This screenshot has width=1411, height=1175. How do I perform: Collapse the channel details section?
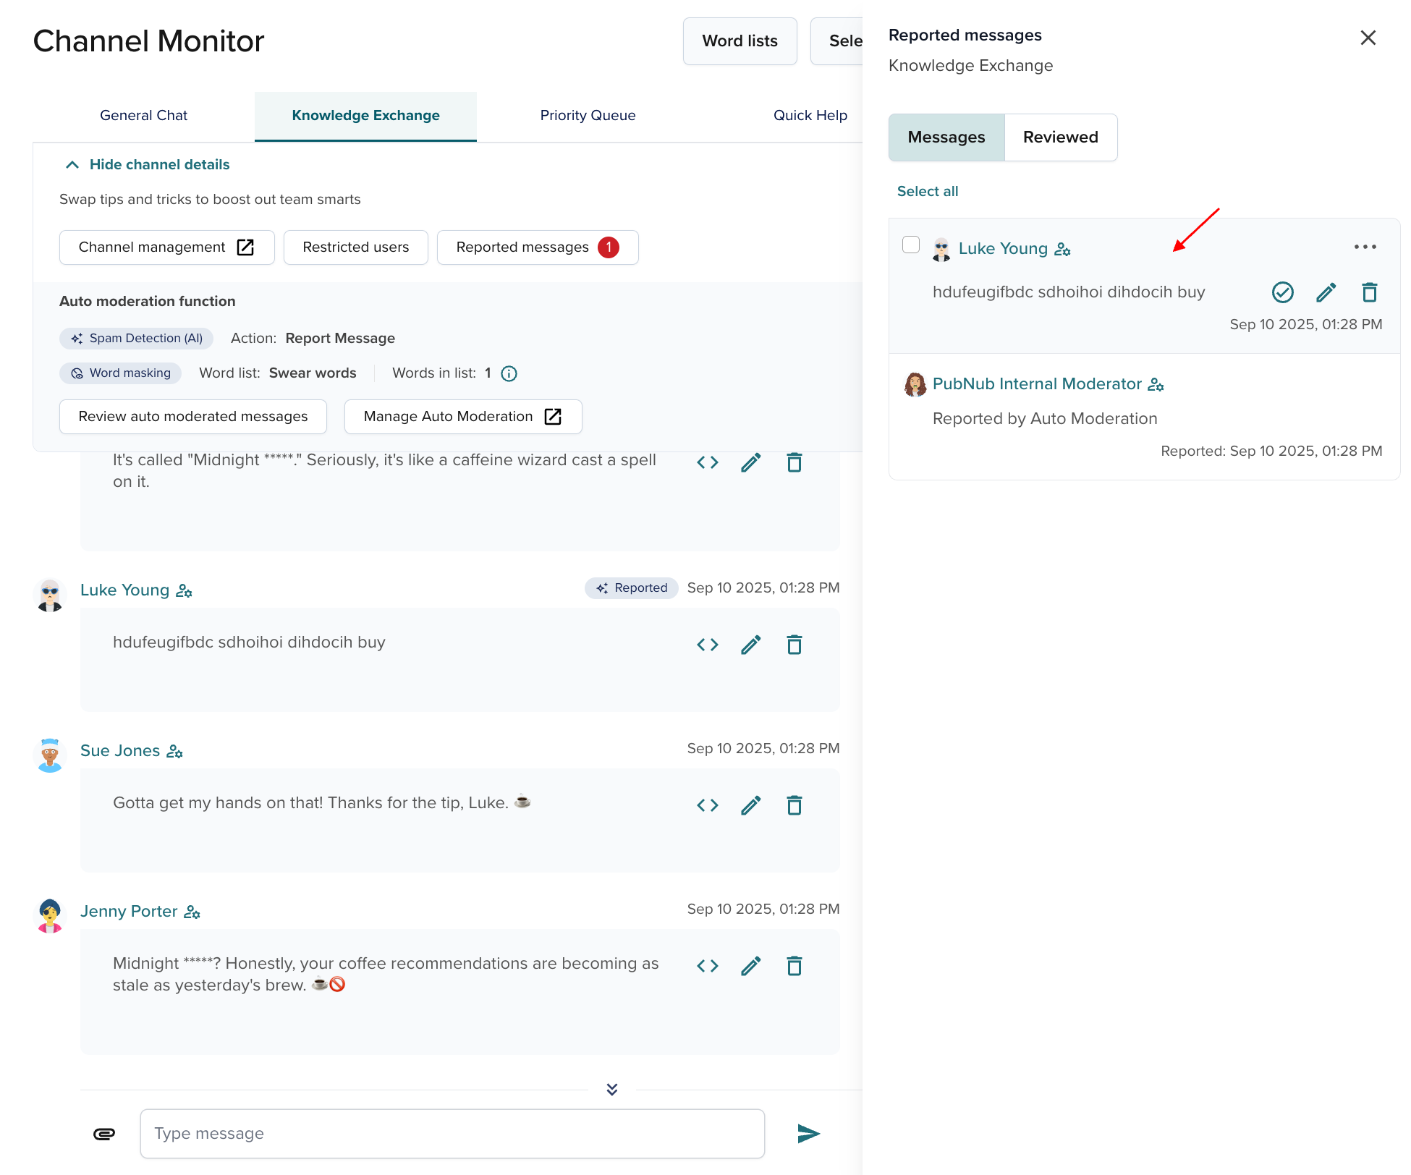pyautogui.click(x=145, y=164)
